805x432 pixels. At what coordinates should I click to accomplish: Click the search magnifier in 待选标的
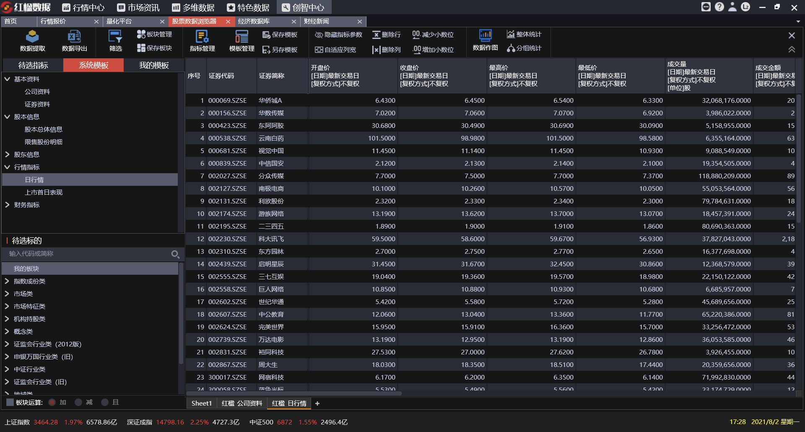click(175, 254)
